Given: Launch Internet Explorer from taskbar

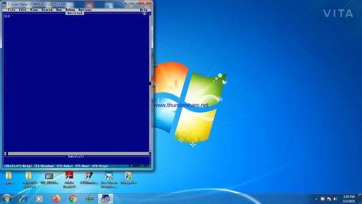Looking at the screenshot, I should [x=23, y=199].
